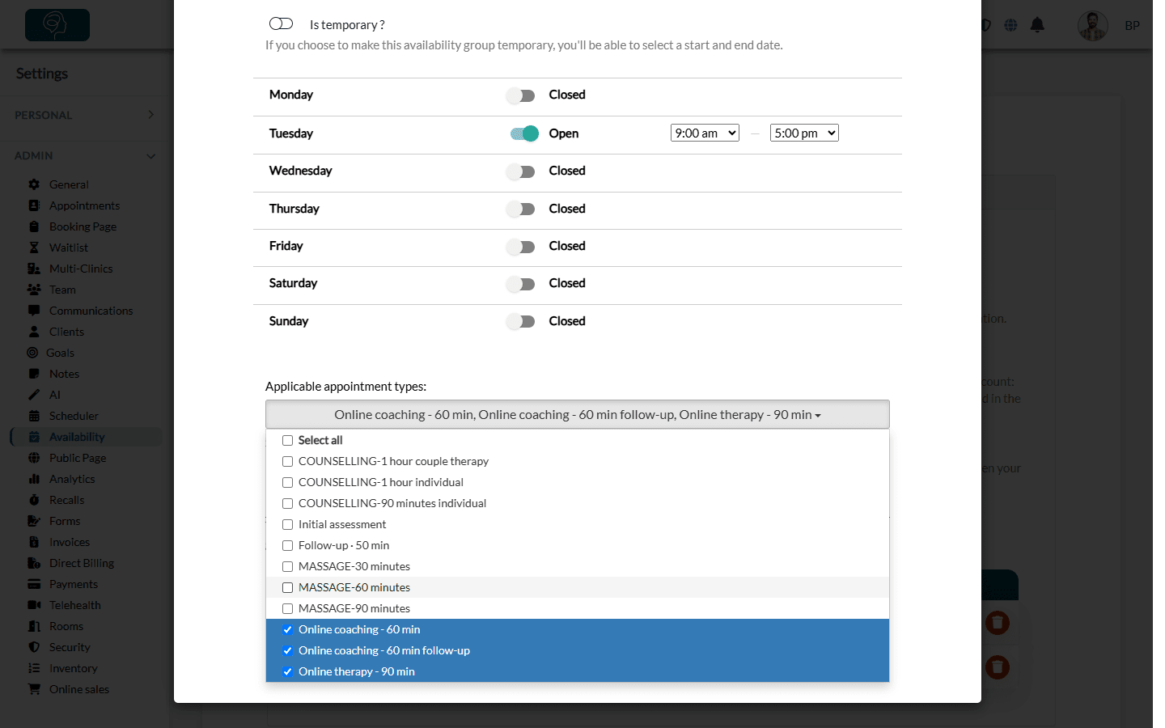
Task: Enable the Friday availability toggle
Action: point(522,247)
